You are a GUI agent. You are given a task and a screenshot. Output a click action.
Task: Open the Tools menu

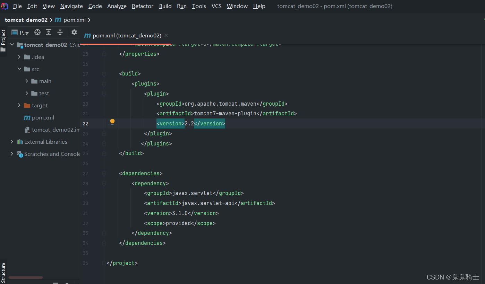pos(199,6)
